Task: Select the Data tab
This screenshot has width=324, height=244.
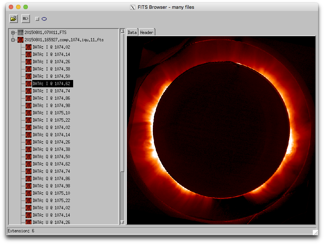Action: tap(132, 33)
